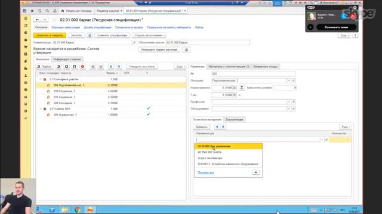The image size is (382, 214).
Task: Select 40 5943 067 Шайба from the list
Action: click(228, 152)
